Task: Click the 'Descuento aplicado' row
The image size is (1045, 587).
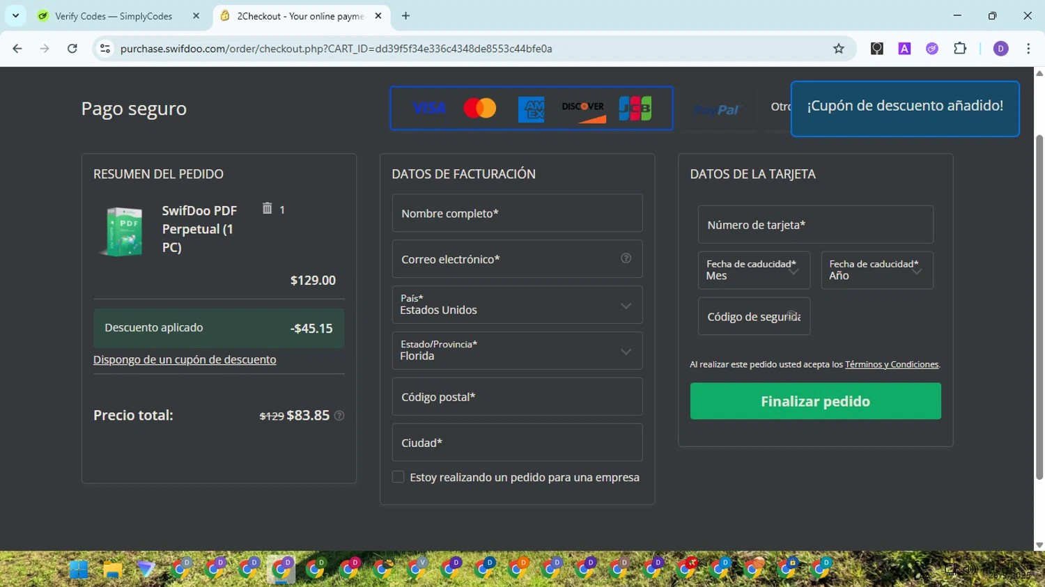Action: (219, 328)
